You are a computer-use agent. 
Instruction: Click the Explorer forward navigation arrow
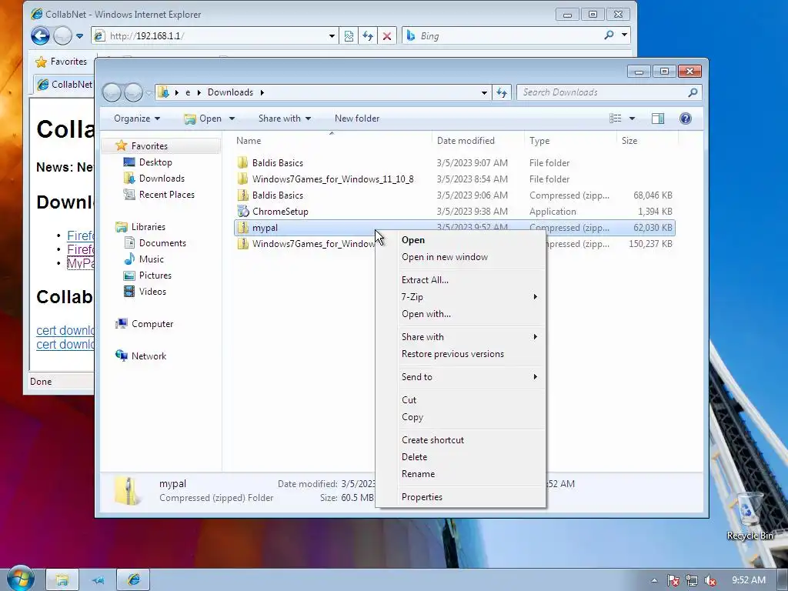pyautogui.click(x=133, y=92)
